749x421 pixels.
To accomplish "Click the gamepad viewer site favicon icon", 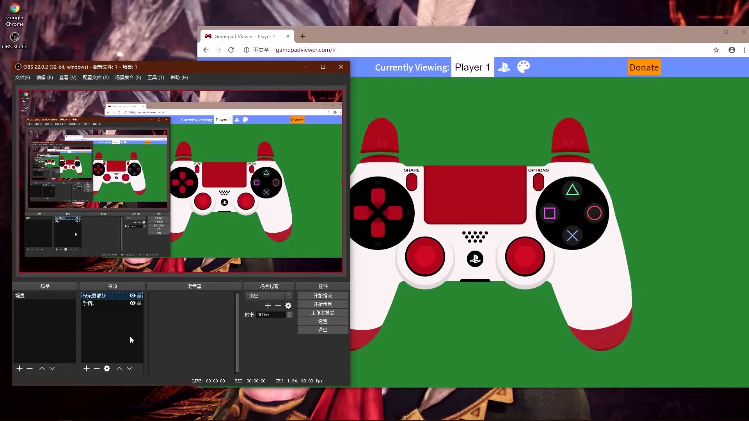I will click(x=208, y=36).
